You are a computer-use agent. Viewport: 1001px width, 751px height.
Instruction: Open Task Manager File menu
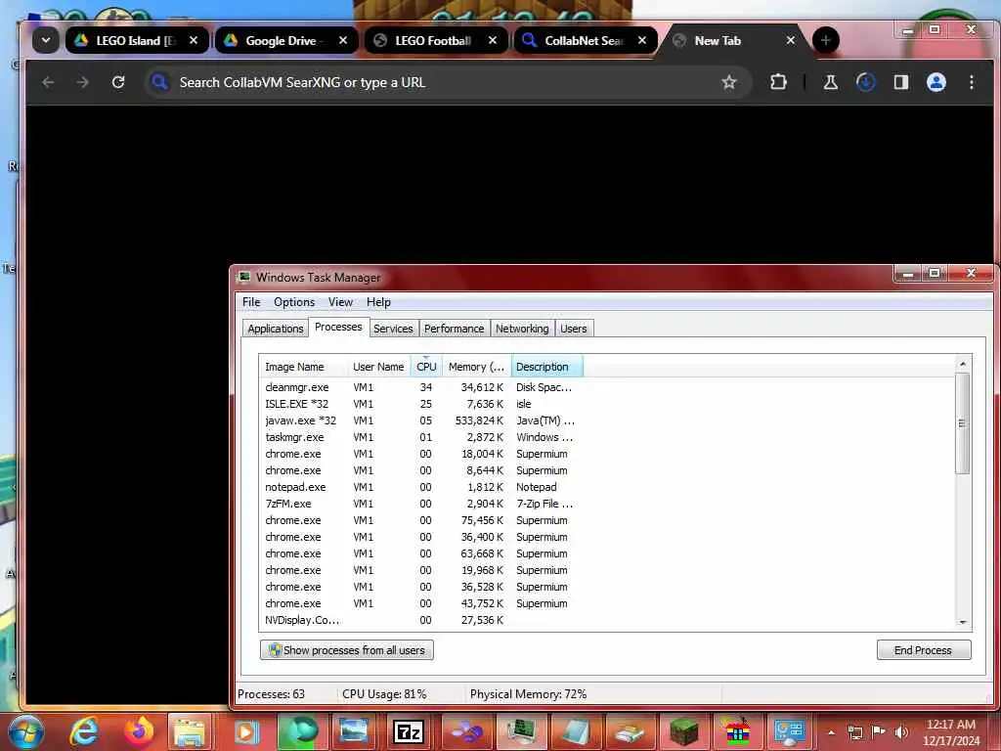[x=251, y=302]
